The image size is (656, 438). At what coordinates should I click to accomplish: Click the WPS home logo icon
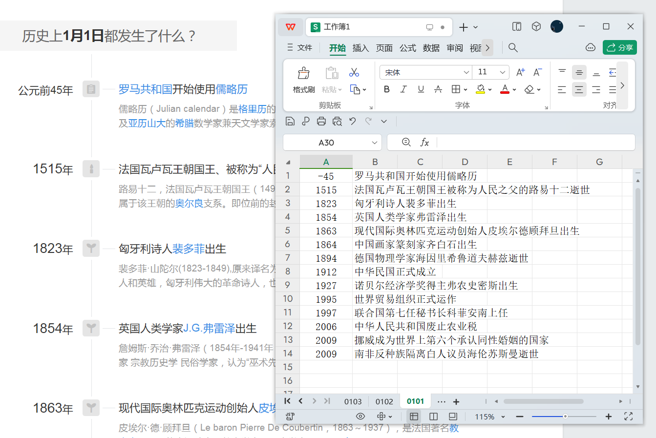coord(291,27)
